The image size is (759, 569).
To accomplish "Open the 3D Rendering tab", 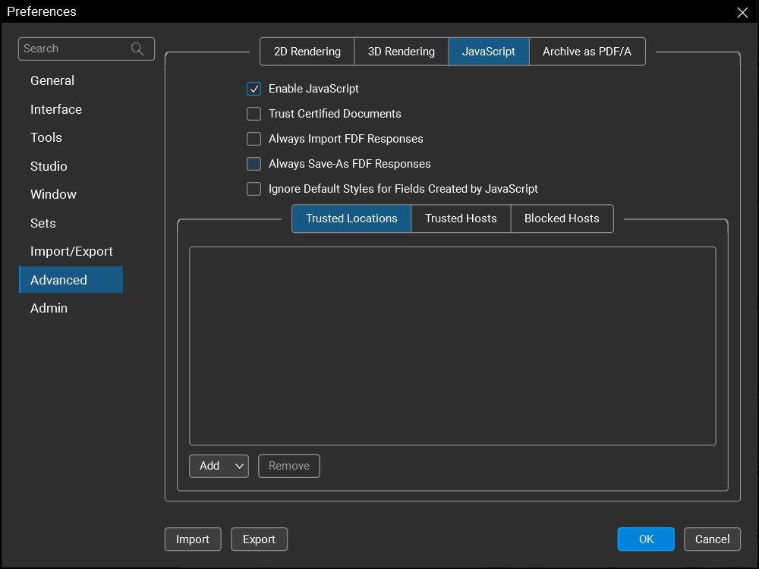I will (402, 52).
